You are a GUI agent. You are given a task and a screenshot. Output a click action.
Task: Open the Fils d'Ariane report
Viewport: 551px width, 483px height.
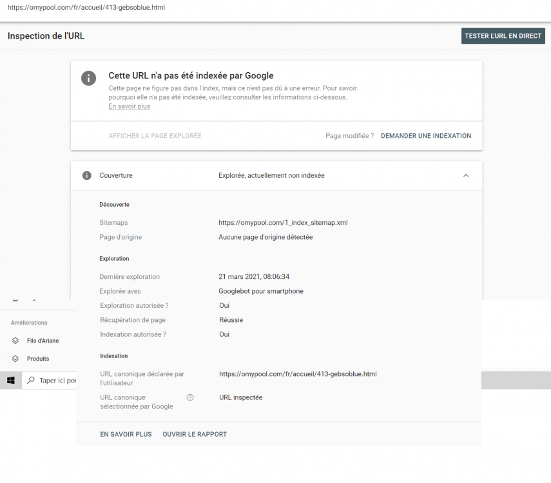tap(43, 341)
